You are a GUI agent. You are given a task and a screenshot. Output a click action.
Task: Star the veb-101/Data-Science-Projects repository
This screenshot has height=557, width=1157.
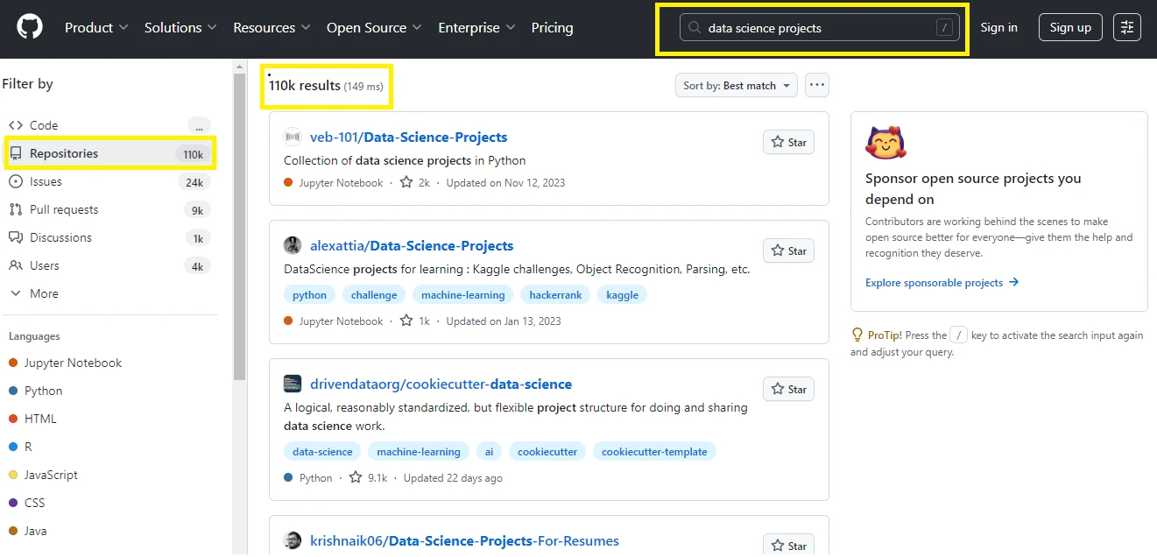pos(788,142)
